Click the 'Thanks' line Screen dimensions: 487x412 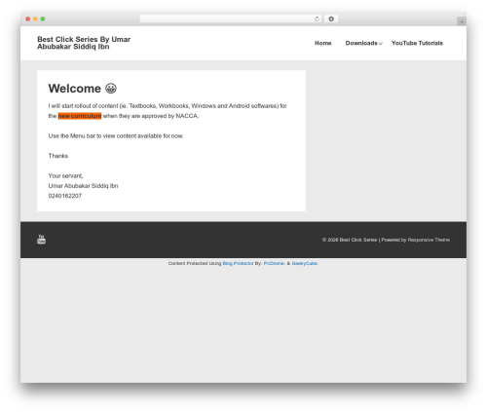[x=58, y=156]
